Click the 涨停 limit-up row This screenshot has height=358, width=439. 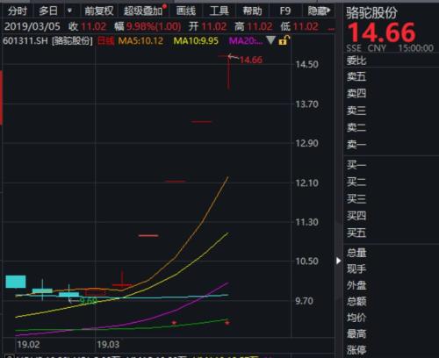[356, 350]
